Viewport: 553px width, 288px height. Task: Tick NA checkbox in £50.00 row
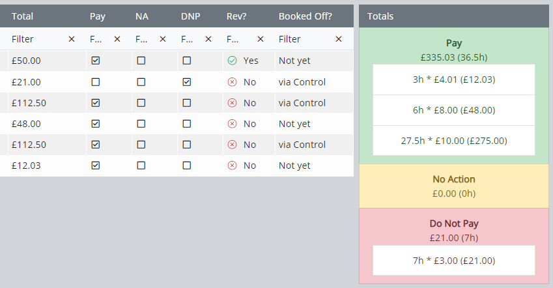[x=141, y=61]
